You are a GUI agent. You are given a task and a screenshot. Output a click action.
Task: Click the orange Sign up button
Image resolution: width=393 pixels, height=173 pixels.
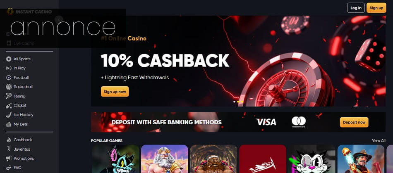point(376,8)
